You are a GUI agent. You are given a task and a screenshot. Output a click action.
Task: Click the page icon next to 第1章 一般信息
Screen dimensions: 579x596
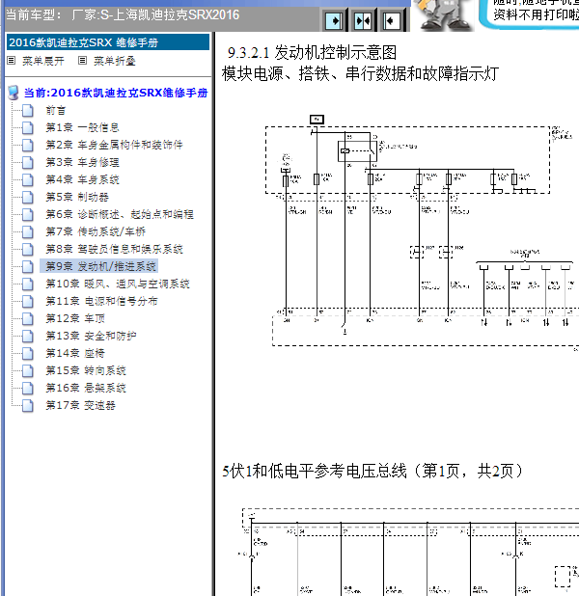point(28,127)
